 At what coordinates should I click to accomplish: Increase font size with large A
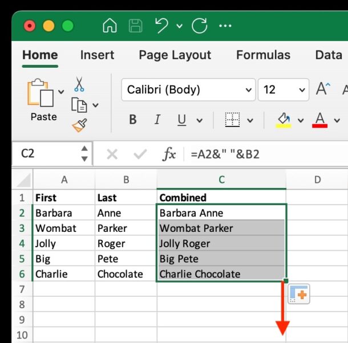coord(323,89)
